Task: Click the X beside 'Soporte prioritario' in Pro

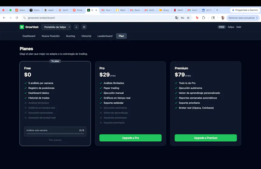Action: [101, 123]
